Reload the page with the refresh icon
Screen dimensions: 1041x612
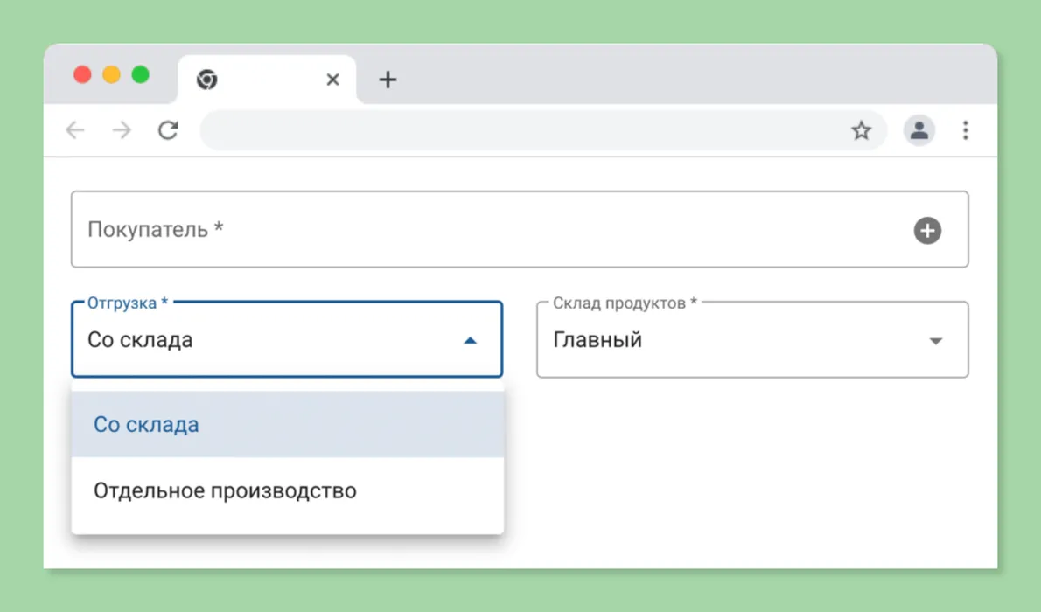(168, 130)
